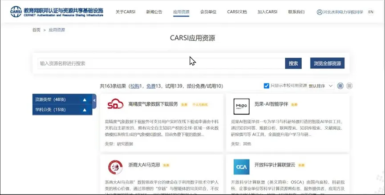
Task: Open 新闻公告 menu item
Action: point(154,12)
